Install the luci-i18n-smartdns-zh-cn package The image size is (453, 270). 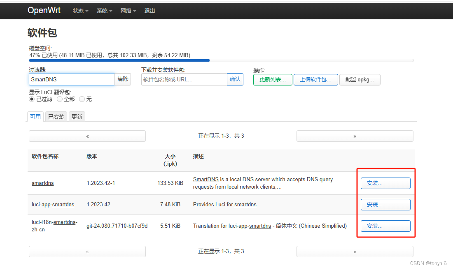(385, 226)
